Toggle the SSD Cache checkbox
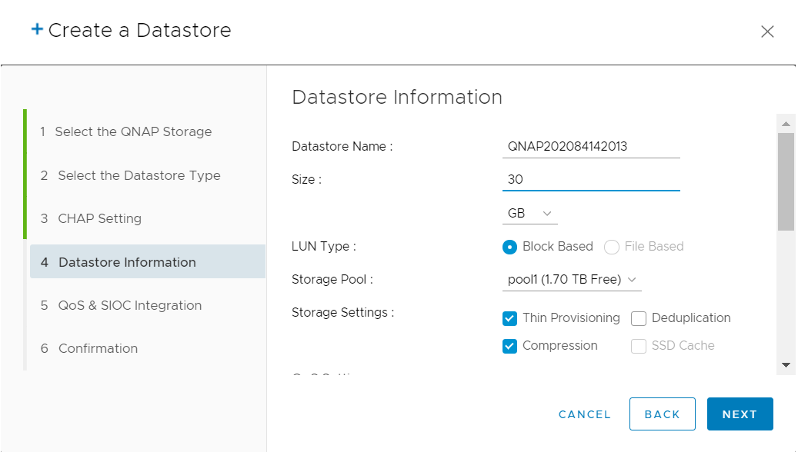 pos(638,346)
